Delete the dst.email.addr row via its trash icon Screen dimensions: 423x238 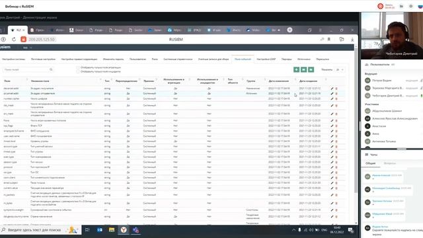pyautogui.click(x=336, y=88)
